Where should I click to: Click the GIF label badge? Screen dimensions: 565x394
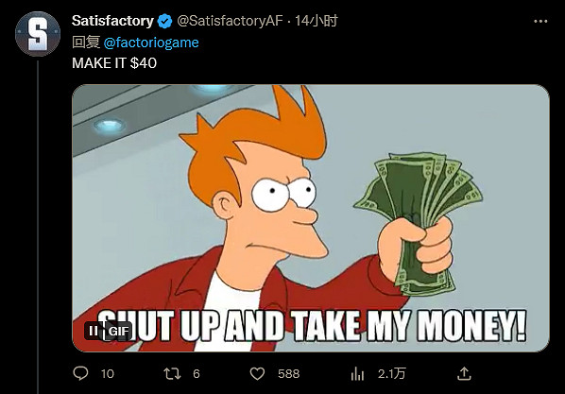pos(118,331)
